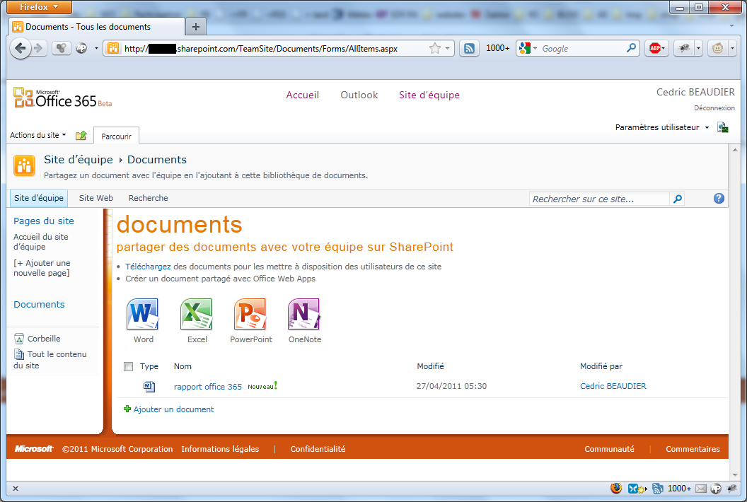This screenshot has height=502, width=747.
Task: Open the Cedric BEAUDIER modified-by link
Action: (613, 386)
